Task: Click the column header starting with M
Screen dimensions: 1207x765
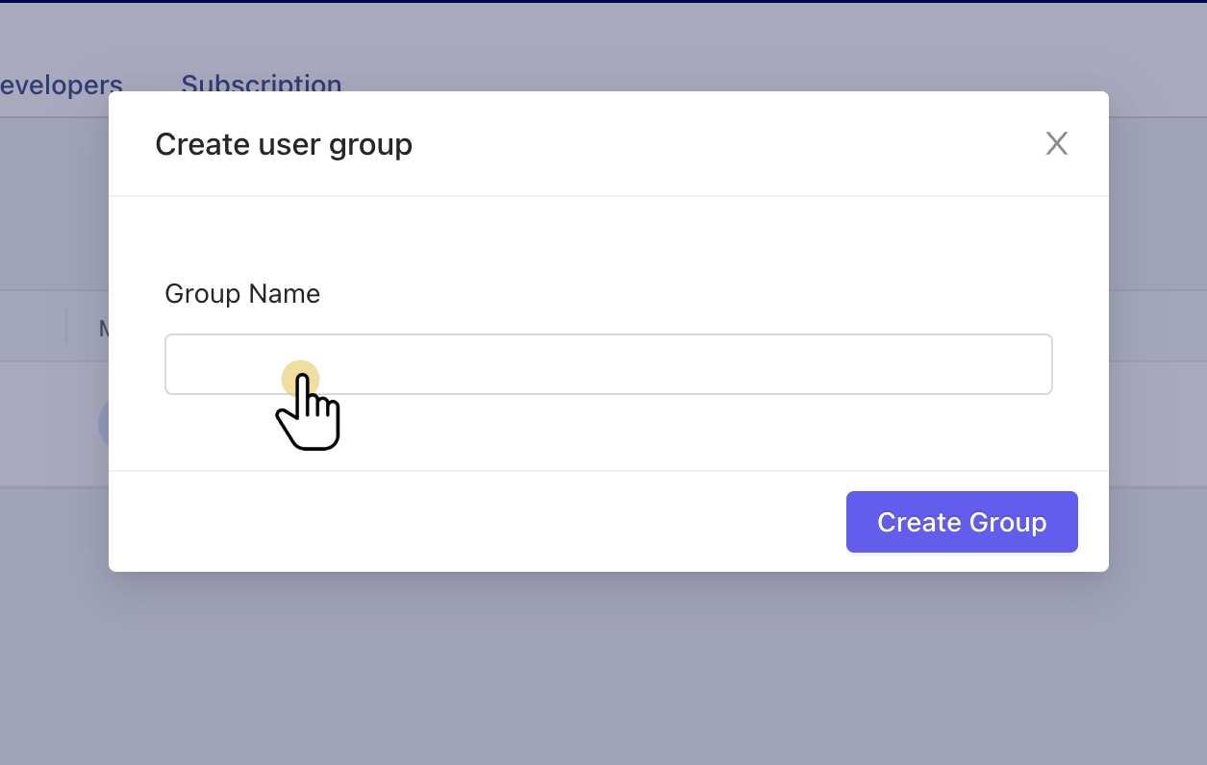Action: pyautogui.click(x=102, y=327)
